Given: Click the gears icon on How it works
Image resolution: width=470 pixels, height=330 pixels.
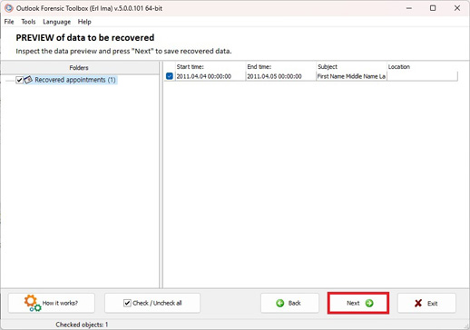Looking at the screenshot, I should tap(33, 303).
